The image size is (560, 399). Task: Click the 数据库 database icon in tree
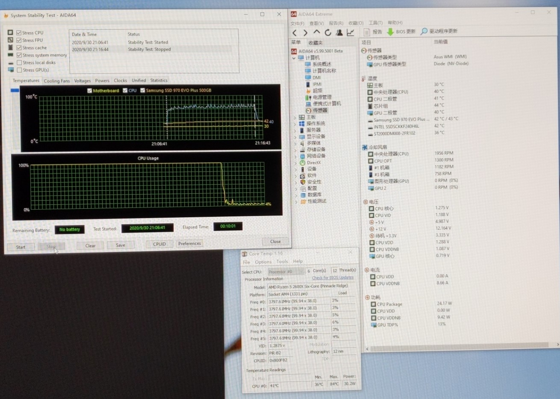[x=303, y=195]
